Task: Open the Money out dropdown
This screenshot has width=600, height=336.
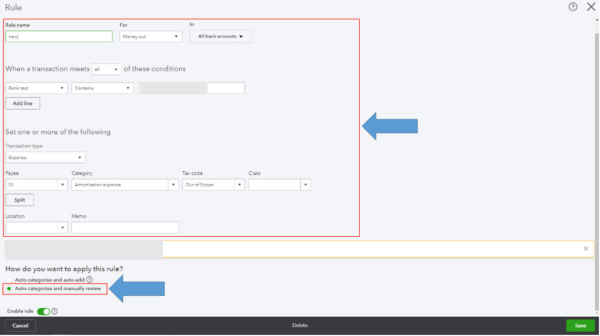Action: 150,37
